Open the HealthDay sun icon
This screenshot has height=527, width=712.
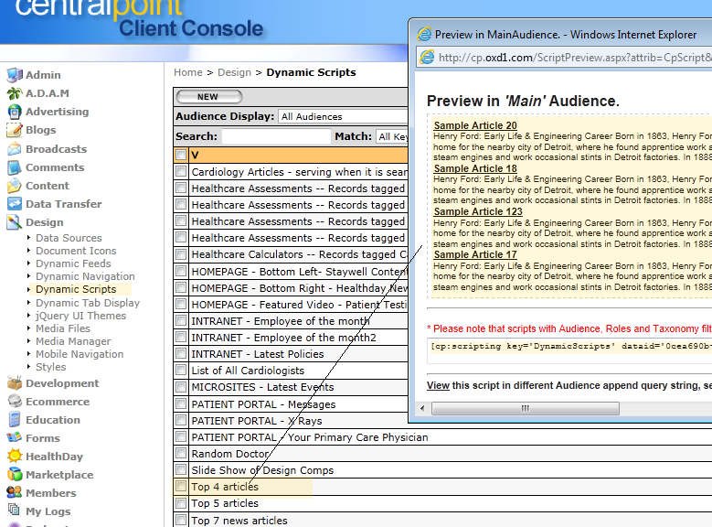[x=14, y=457]
